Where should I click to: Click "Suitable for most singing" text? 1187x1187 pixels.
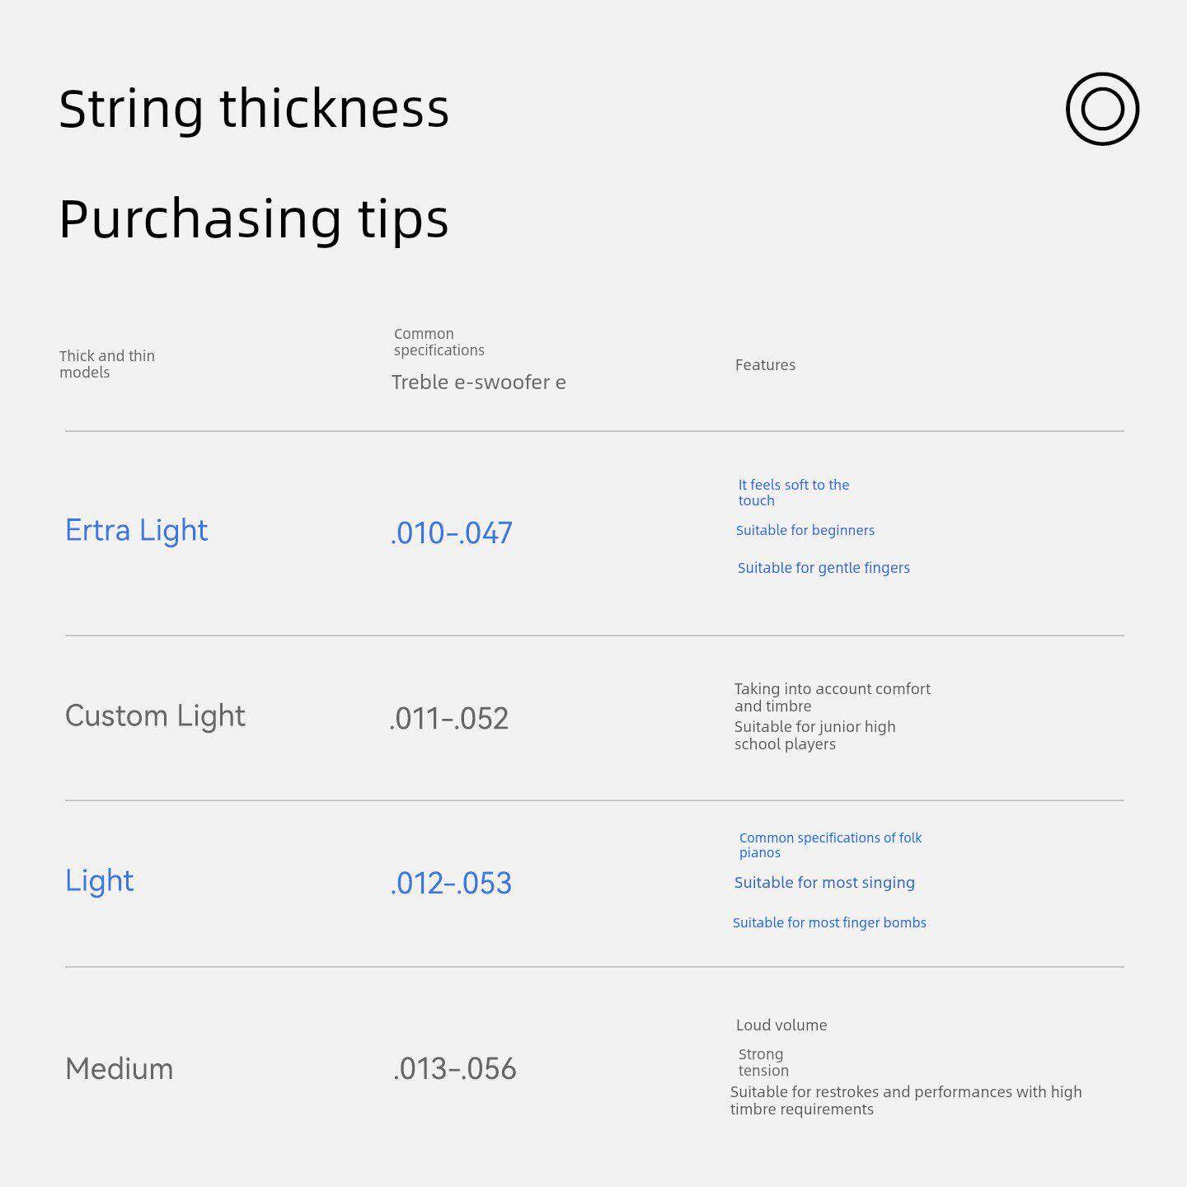824,883
